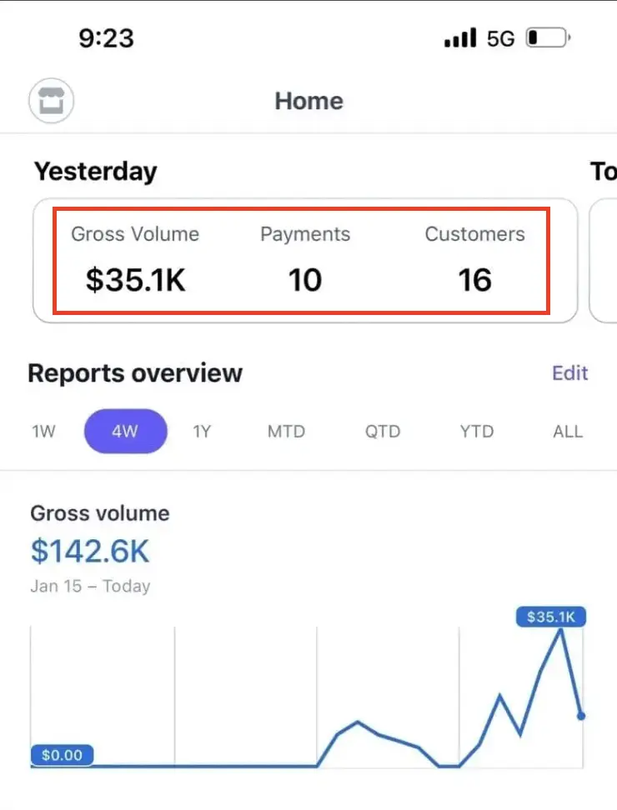This screenshot has width=617, height=810.
Task: Open Yesterday's Customers count
Action: tap(474, 280)
